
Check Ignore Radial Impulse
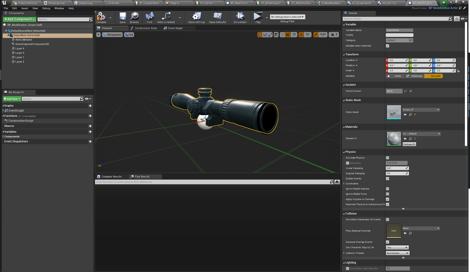387,189
